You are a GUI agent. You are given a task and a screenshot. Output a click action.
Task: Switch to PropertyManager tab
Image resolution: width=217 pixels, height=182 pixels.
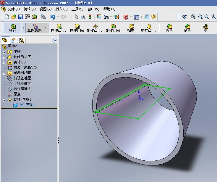click(x=13, y=41)
